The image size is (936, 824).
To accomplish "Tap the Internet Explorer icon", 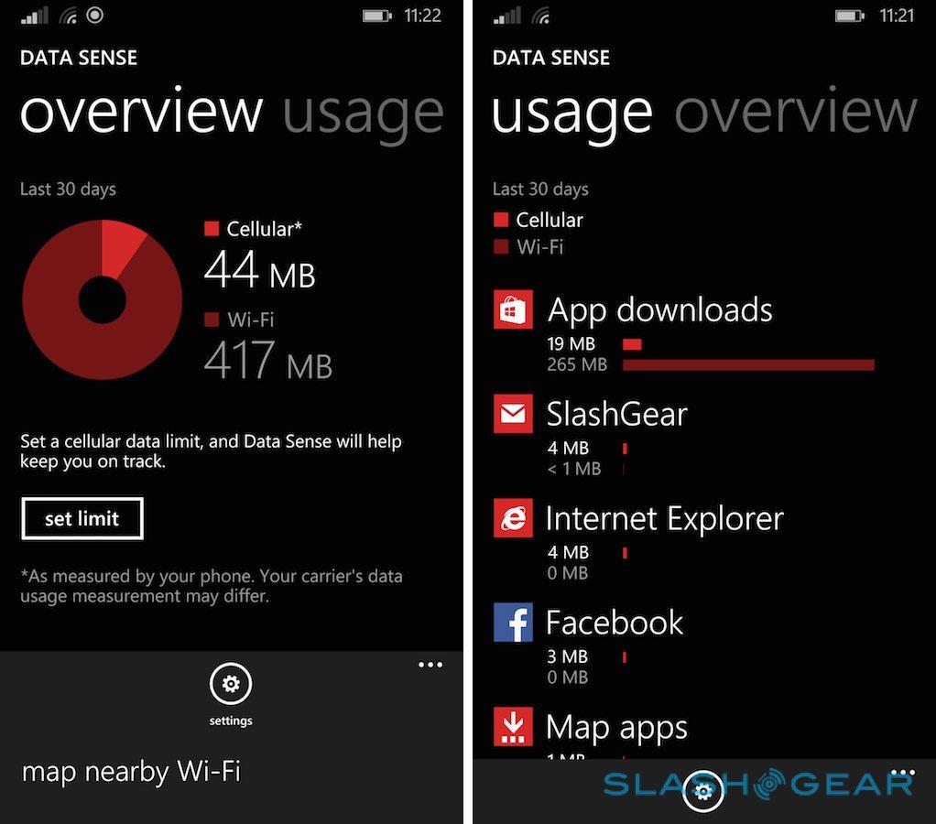I will pos(513,518).
